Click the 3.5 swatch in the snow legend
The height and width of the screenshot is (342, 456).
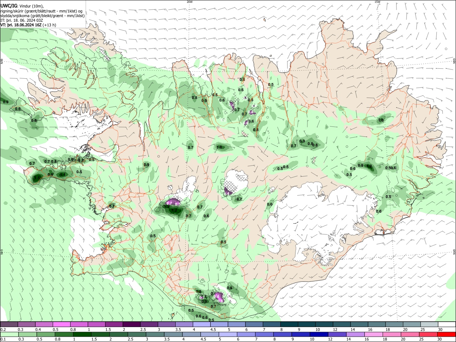[x=184, y=325]
